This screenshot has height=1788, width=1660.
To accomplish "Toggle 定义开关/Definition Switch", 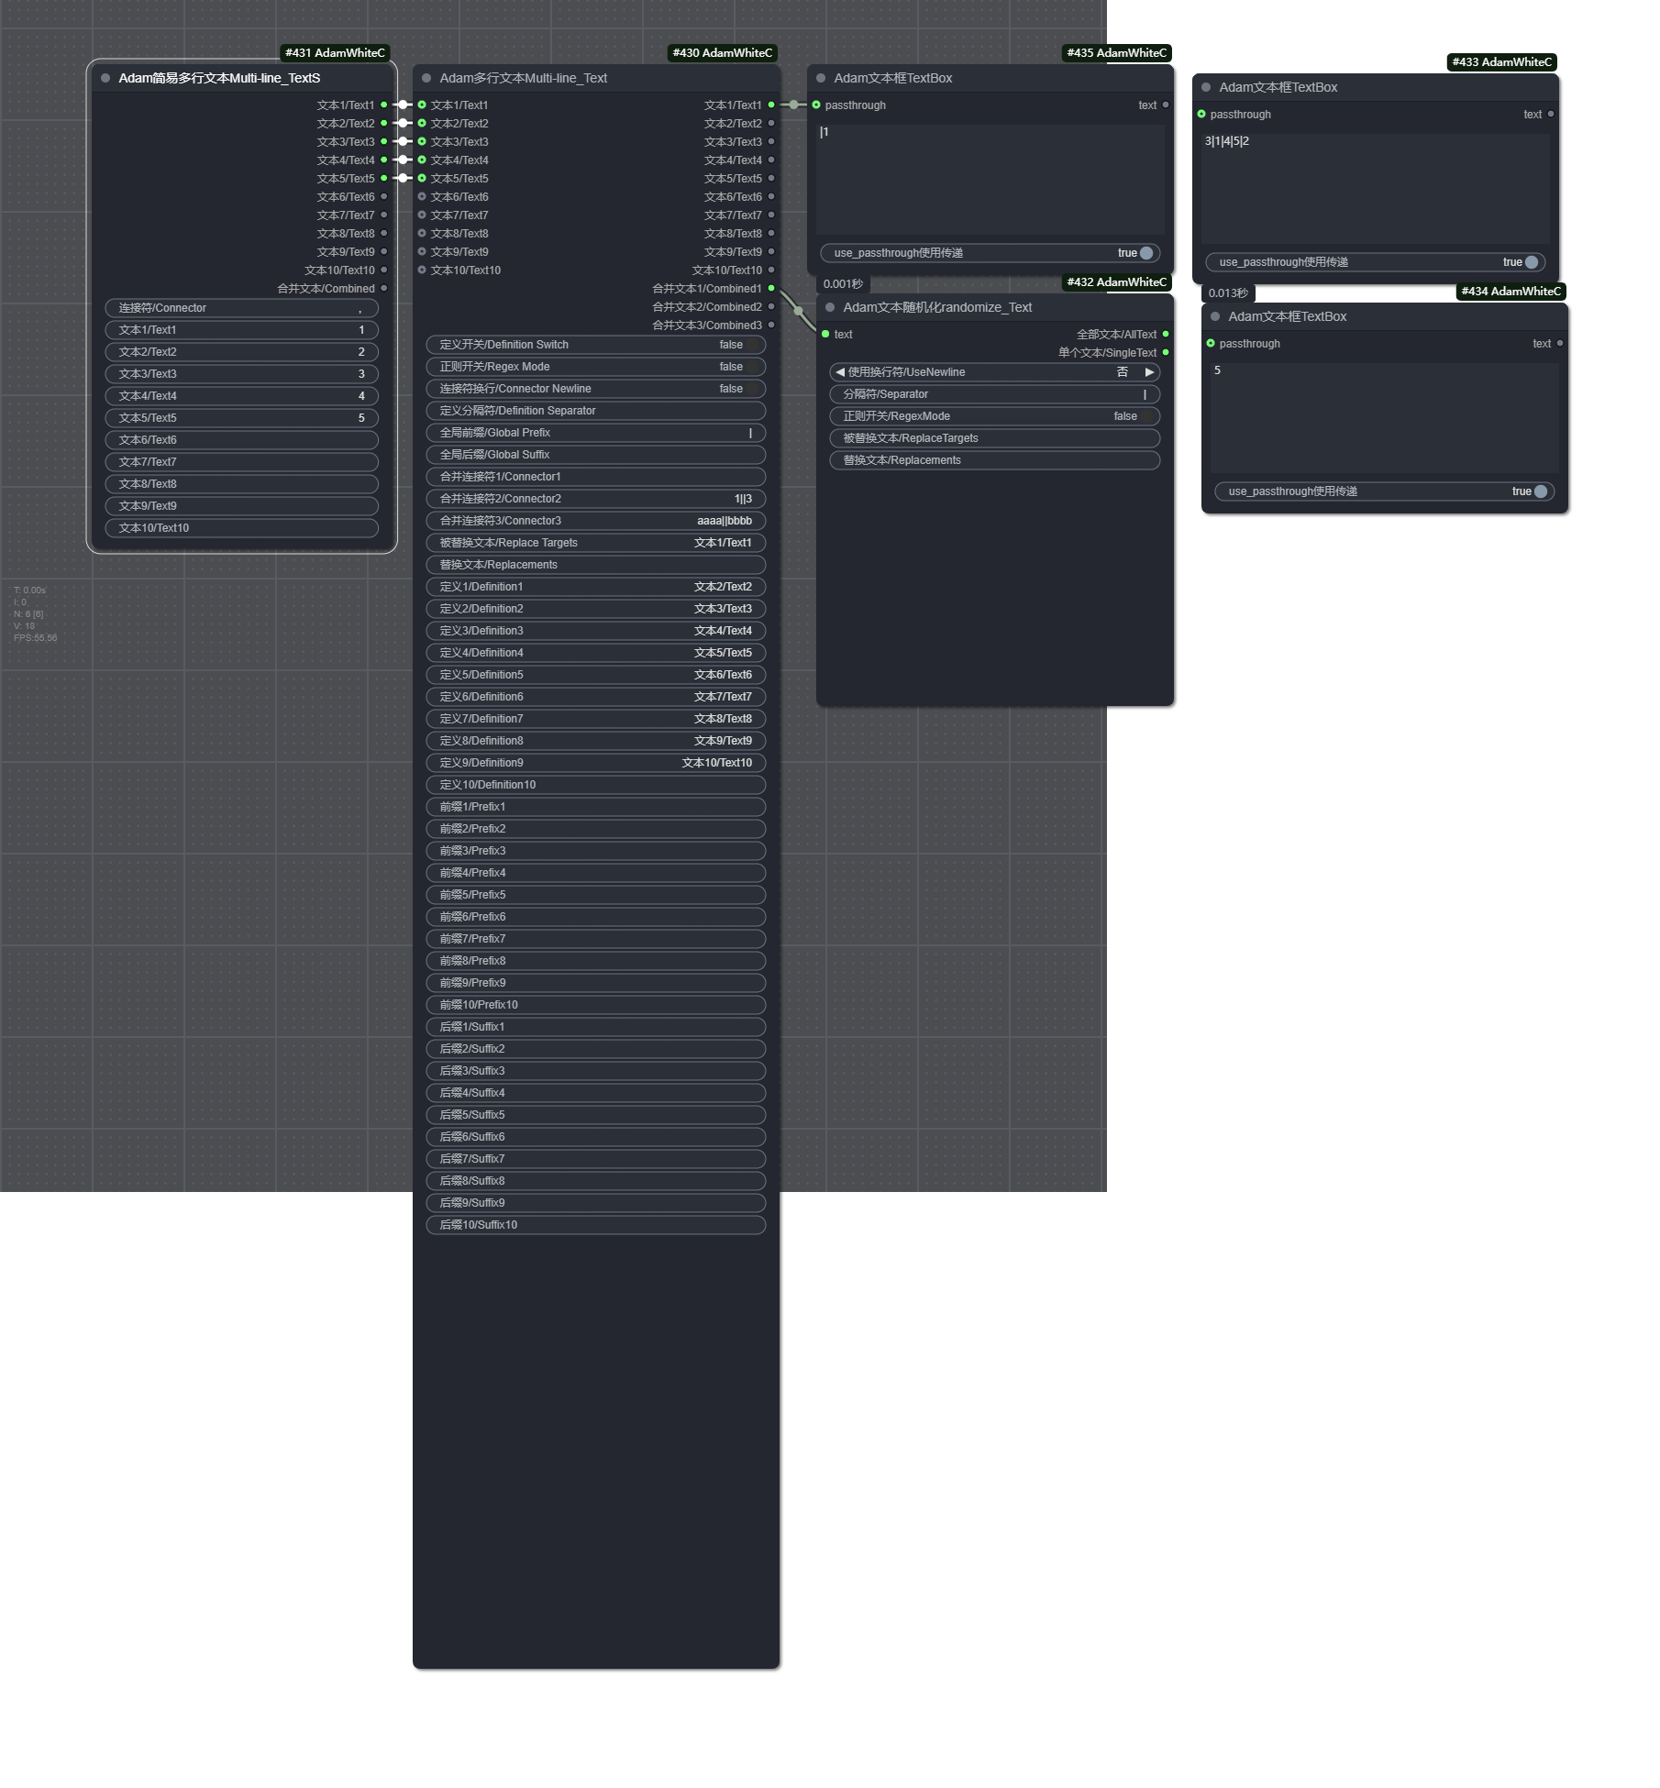I will [596, 345].
